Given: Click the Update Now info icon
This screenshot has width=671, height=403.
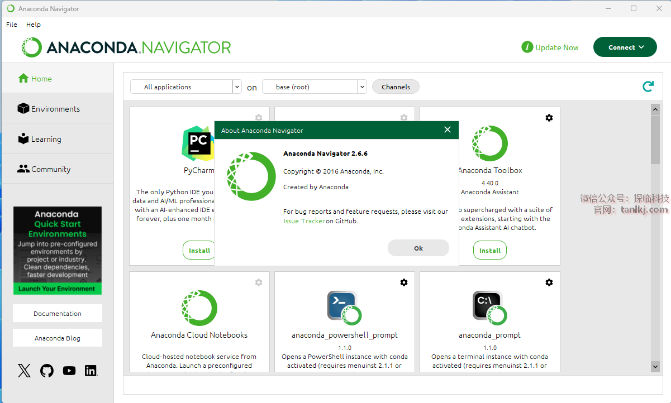Looking at the screenshot, I should [x=527, y=47].
